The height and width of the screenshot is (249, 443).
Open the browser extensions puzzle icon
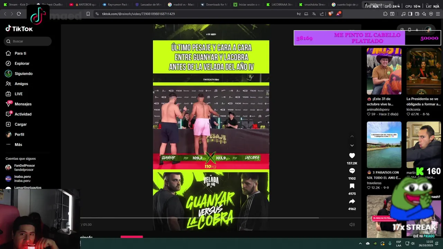(x=385, y=14)
